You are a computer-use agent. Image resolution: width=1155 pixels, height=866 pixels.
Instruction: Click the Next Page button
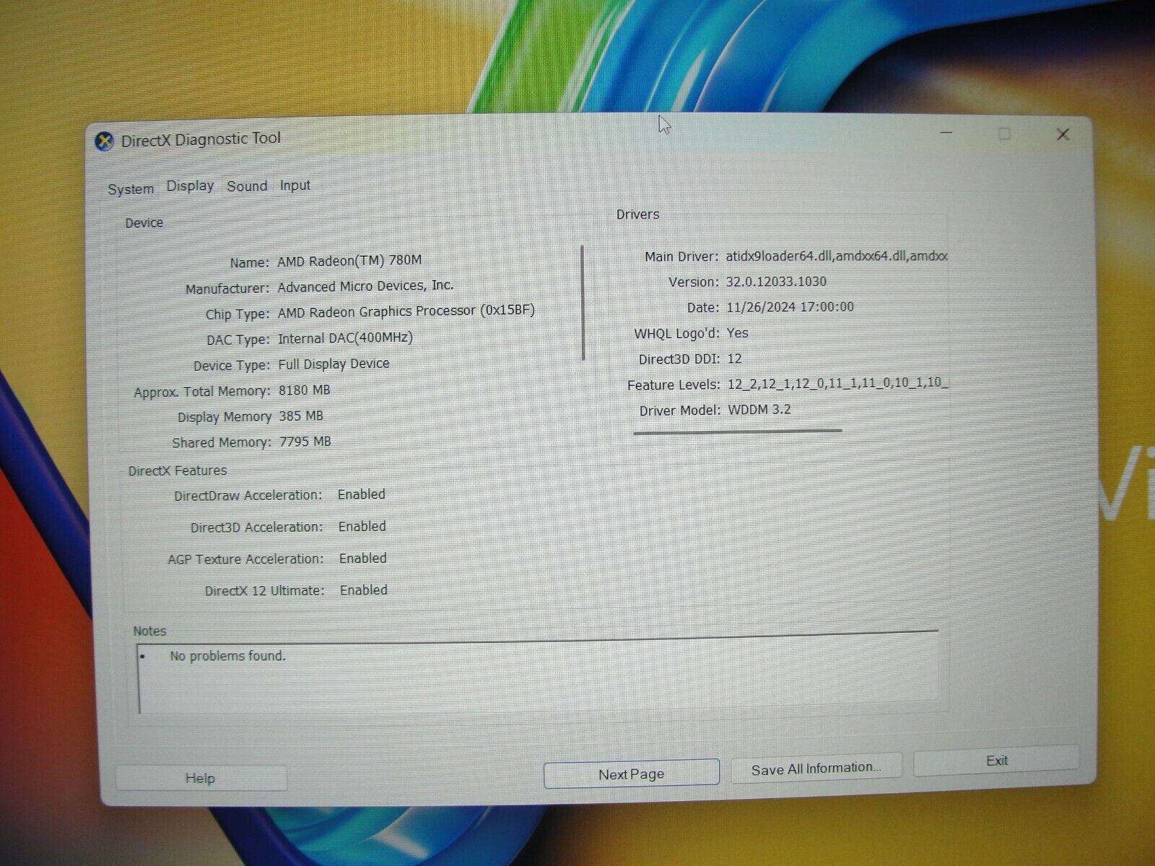point(631,774)
